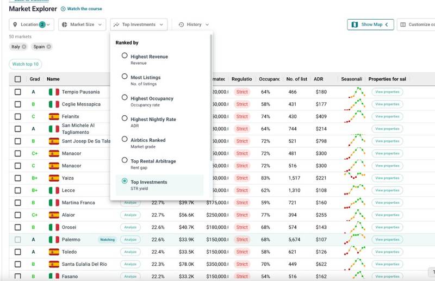This screenshot has width=435, height=281.
Task: Check the Palermo row checkbox
Action: point(18,239)
